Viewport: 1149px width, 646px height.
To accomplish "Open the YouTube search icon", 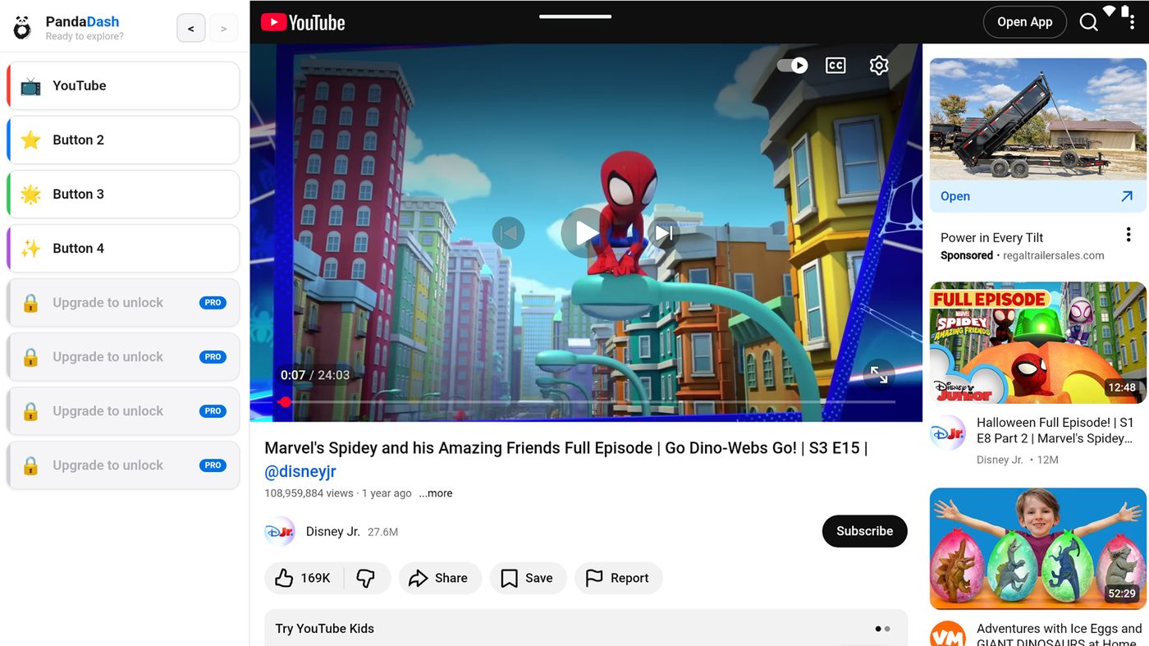I will coord(1088,22).
